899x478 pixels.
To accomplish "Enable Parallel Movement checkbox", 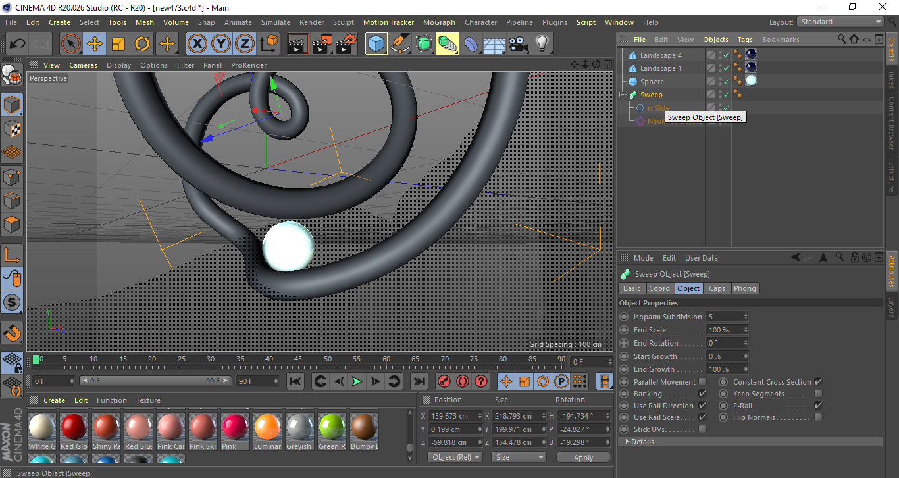I will pos(702,382).
